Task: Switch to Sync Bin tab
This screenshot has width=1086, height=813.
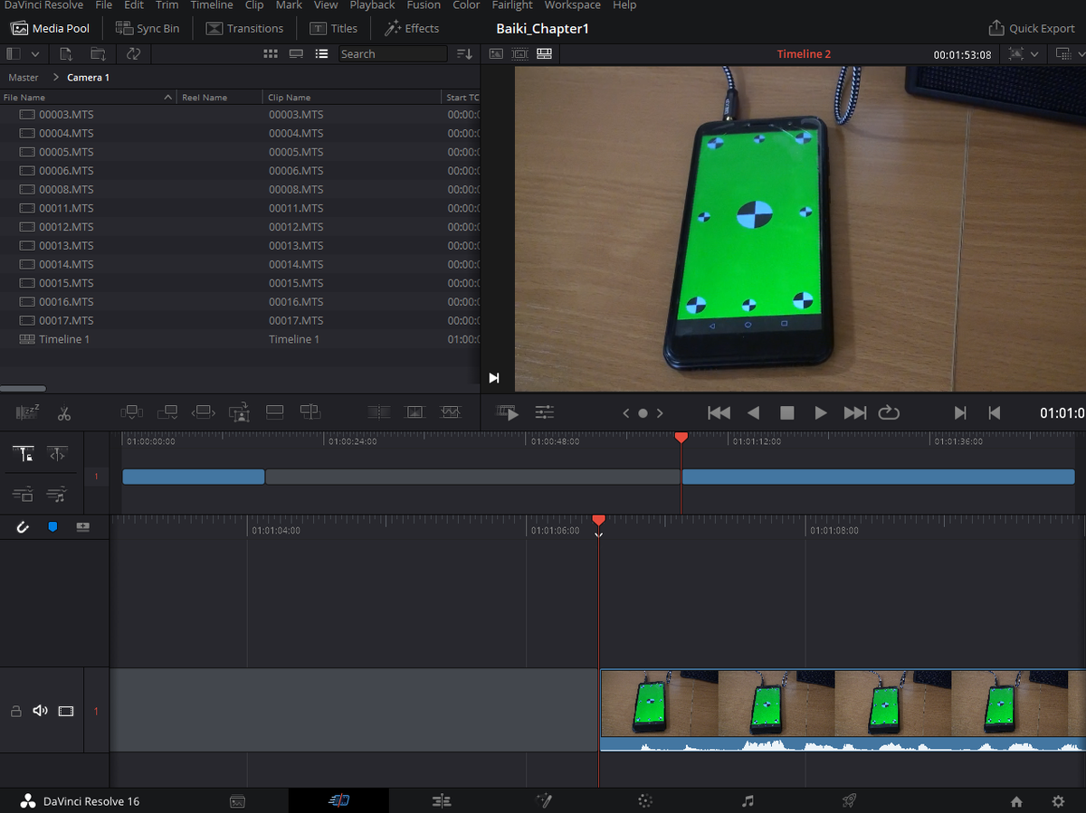Action: tap(148, 28)
